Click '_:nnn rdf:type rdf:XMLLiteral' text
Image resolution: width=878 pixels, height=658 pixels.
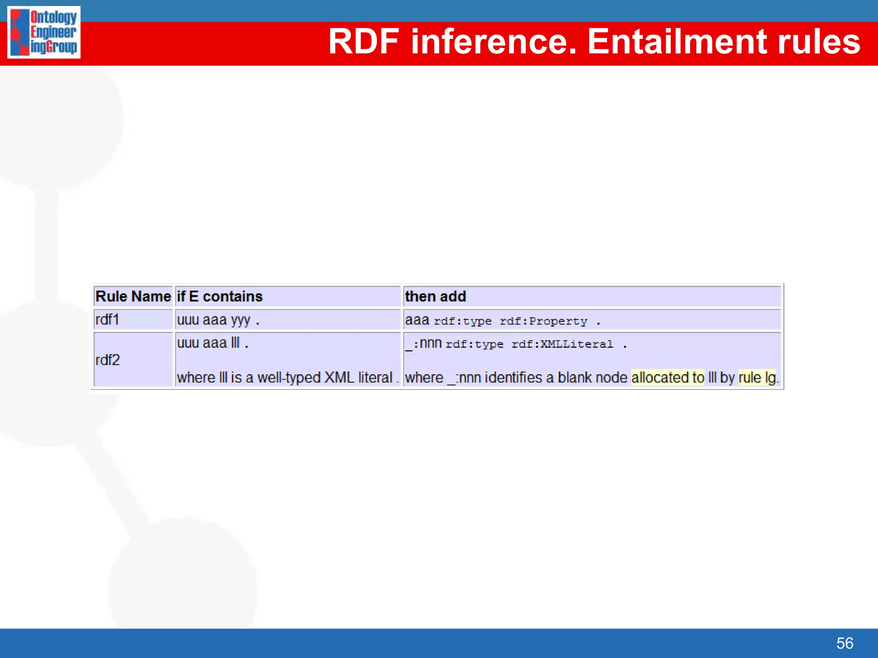coord(516,344)
